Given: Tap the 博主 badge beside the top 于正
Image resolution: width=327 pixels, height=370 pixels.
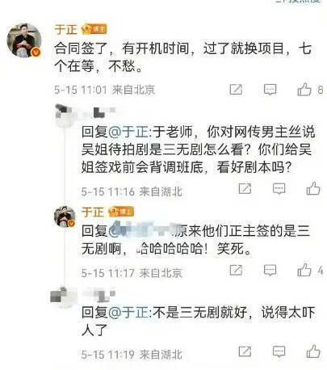Looking at the screenshot, I should tap(94, 29).
